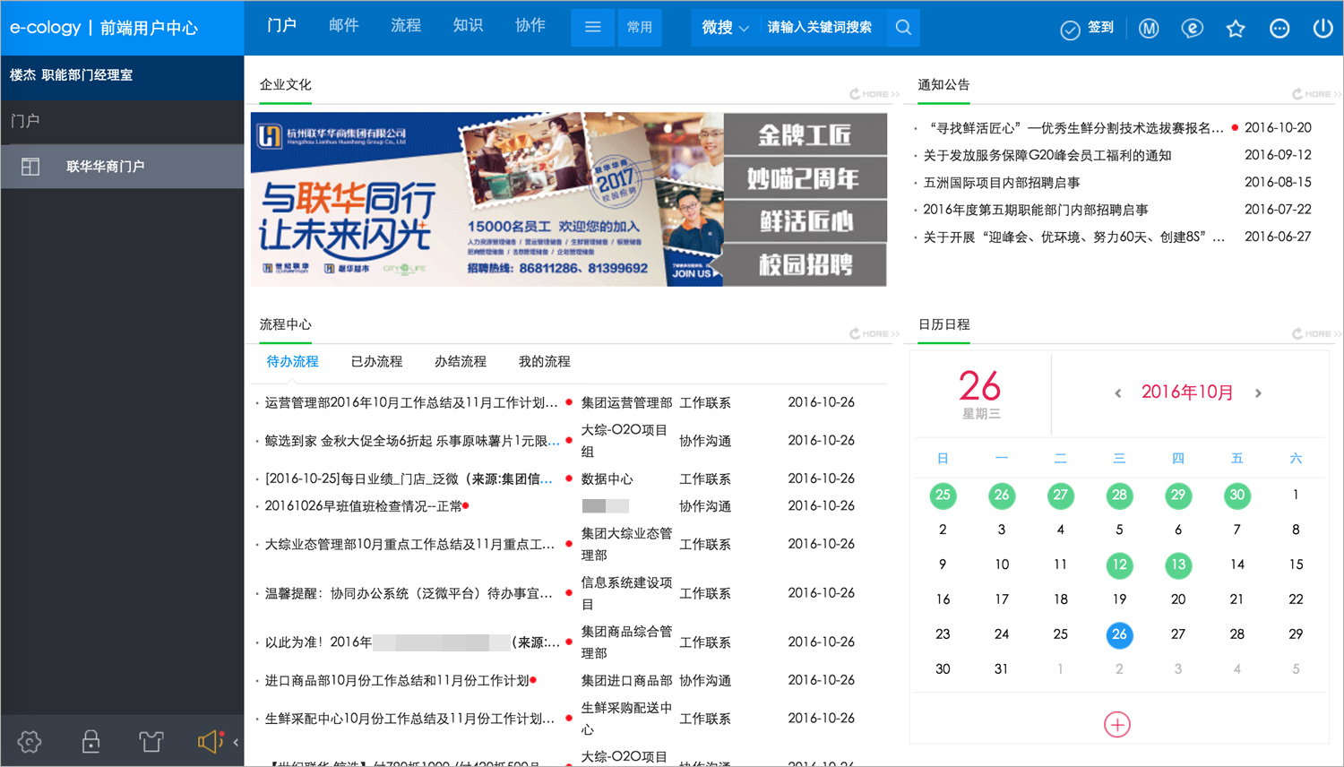Click the 2016年10月 month title
Viewport: 1344px width, 767px height.
(1187, 392)
